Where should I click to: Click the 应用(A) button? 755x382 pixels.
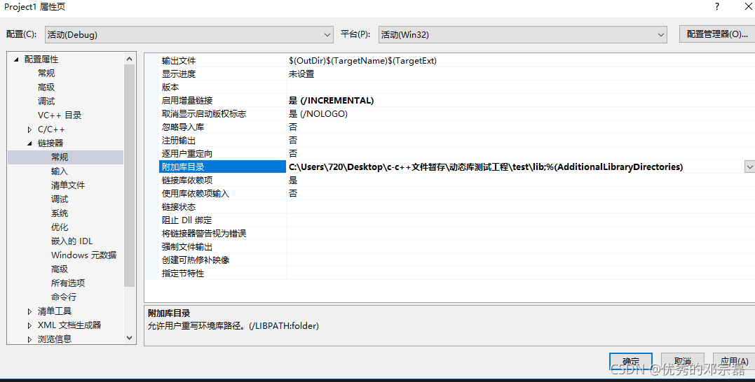(x=734, y=361)
